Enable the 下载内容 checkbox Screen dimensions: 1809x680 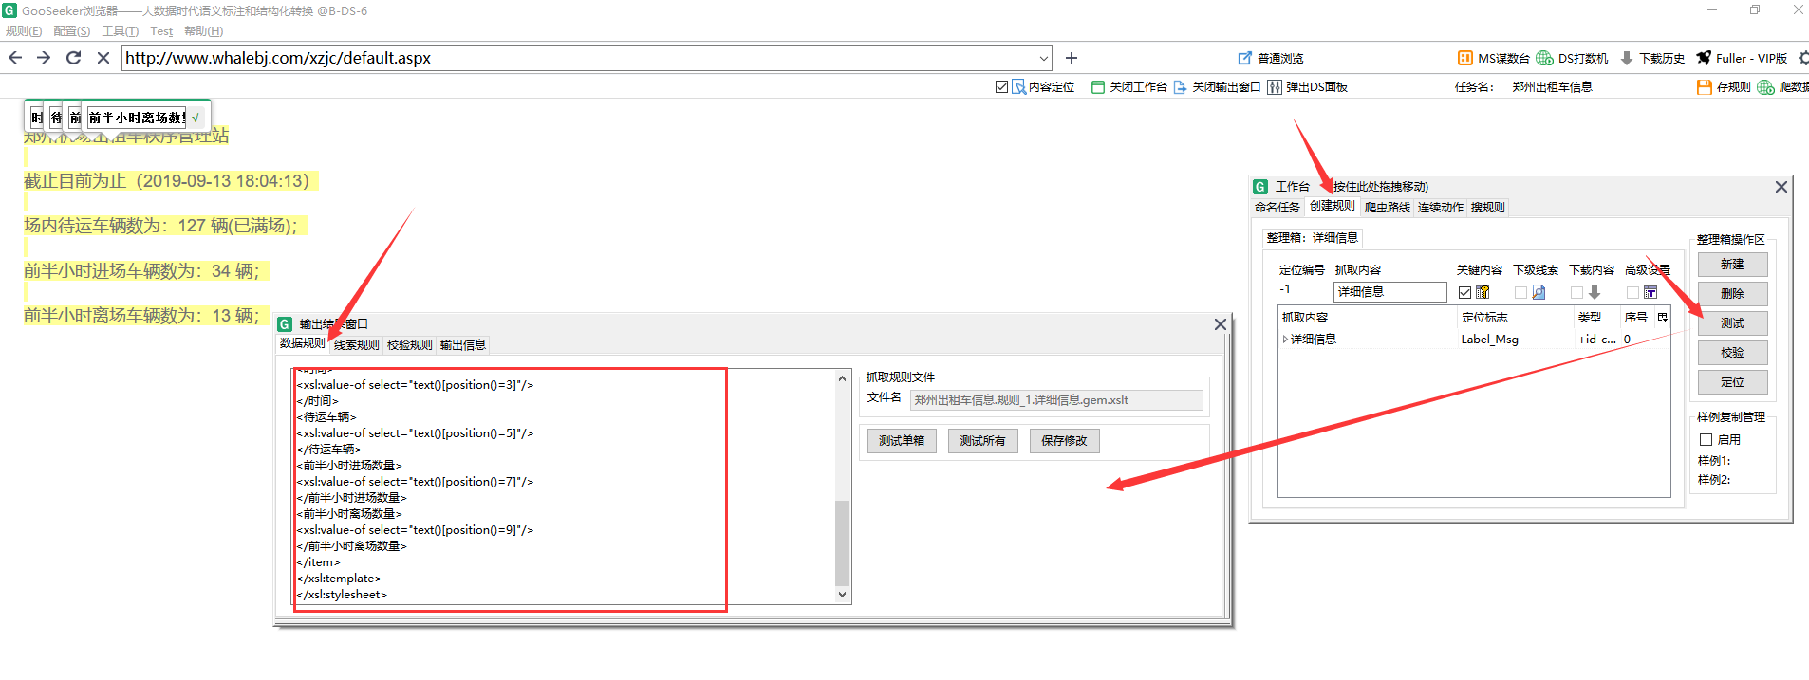coord(1576,292)
